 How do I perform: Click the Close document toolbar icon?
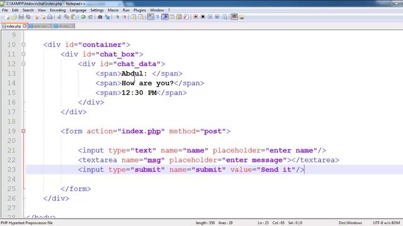tap(37, 17)
